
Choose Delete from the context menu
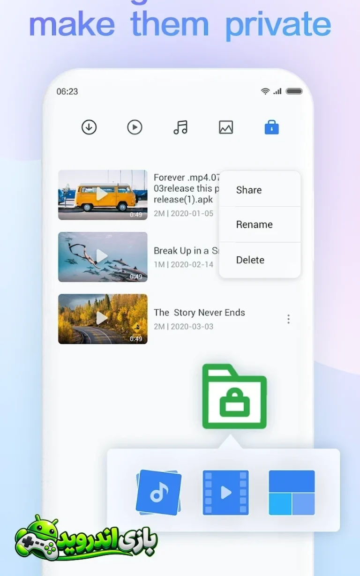click(260, 260)
